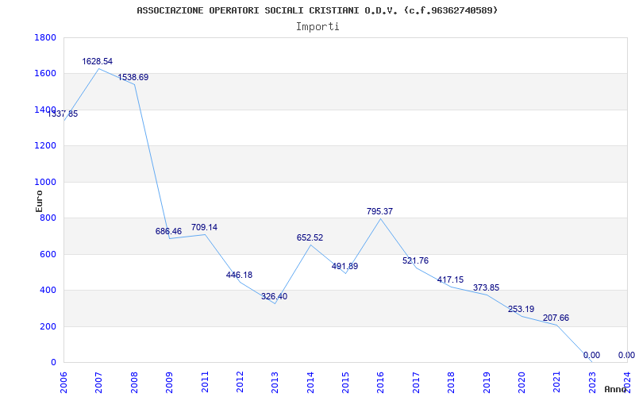Viewport: 635px width, 397px height.
Task: Click the 709.14 data label
Action: [x=204, y=227]
